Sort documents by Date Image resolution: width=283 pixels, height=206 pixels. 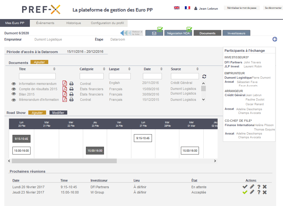(162, 69)
